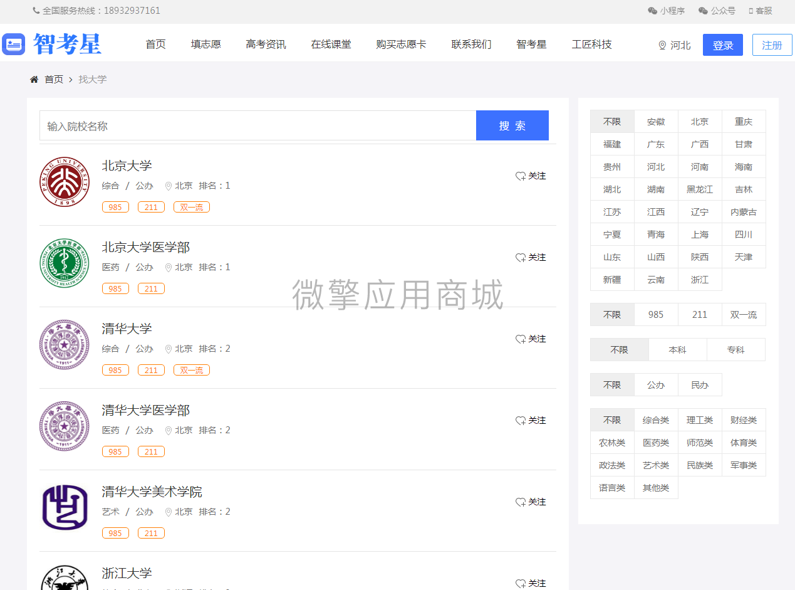Viewport: 795px width, 590px height.
Task: Go to 首页 in navigation bar
Action: (156, 45)
